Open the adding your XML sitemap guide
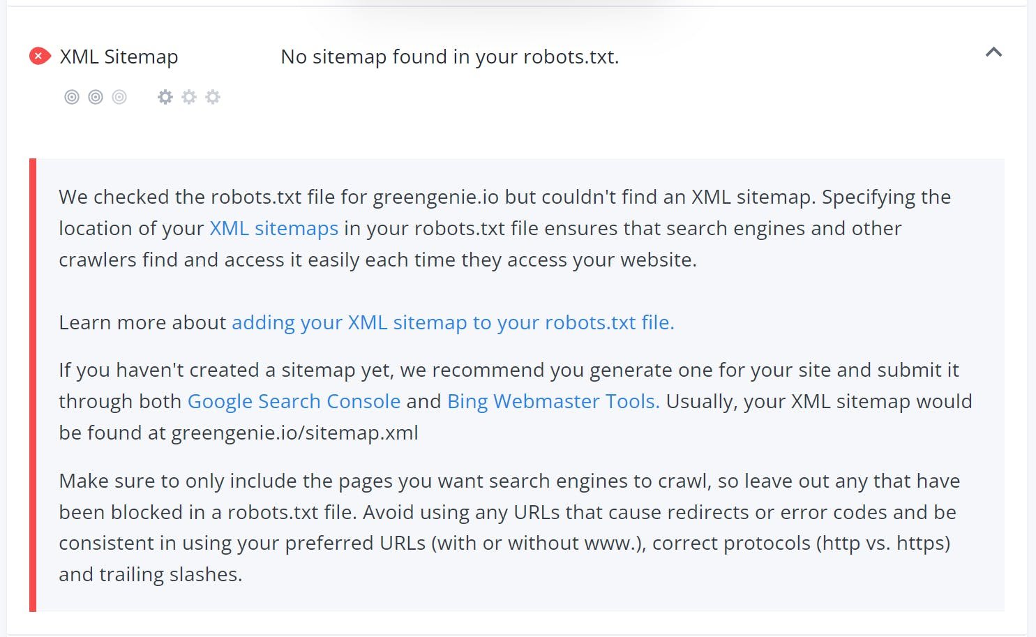This screenshot has height=637, width=1036. pyautogui.click(x=453, y=322)
